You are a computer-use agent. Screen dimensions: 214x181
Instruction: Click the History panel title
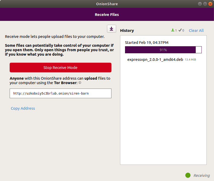127,31
